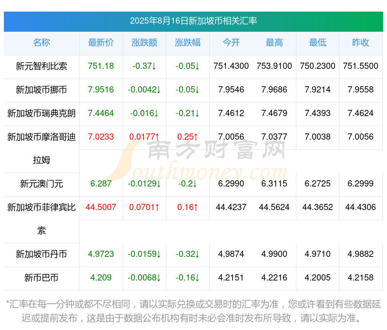Click the 名称 column header
Viewport: 387px width, 330px height.
(41, 43)
